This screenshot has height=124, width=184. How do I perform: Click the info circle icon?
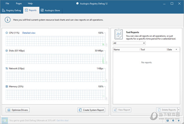tap(8, 20)
